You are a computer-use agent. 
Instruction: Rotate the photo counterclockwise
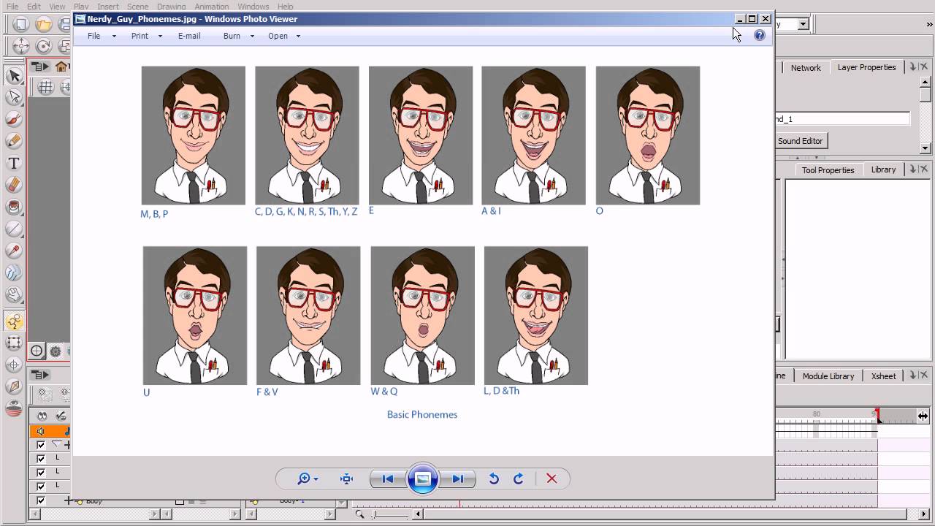[x=494, y=479]
